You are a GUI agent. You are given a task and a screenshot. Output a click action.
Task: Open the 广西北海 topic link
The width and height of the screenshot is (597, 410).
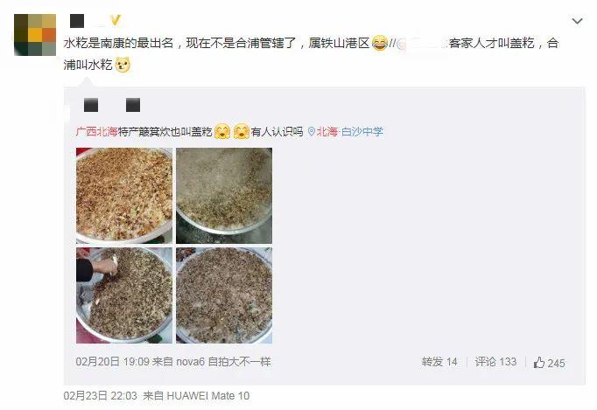click(x=96, y=132)
